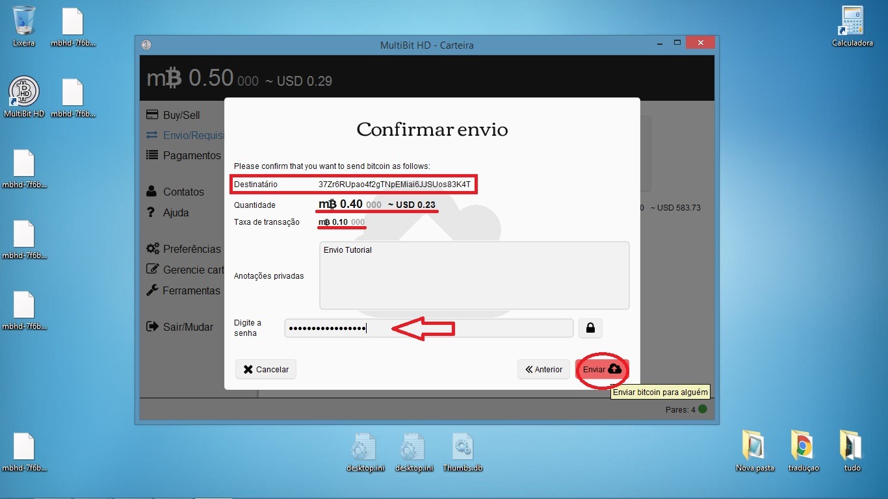The height and width of the screenshot is (499, 888).
Task: Toggle password visibility with the lock icon
Action: point(590,328)
